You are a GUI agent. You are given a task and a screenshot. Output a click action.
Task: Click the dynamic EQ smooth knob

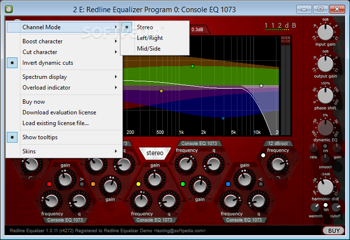coord(325,159)
